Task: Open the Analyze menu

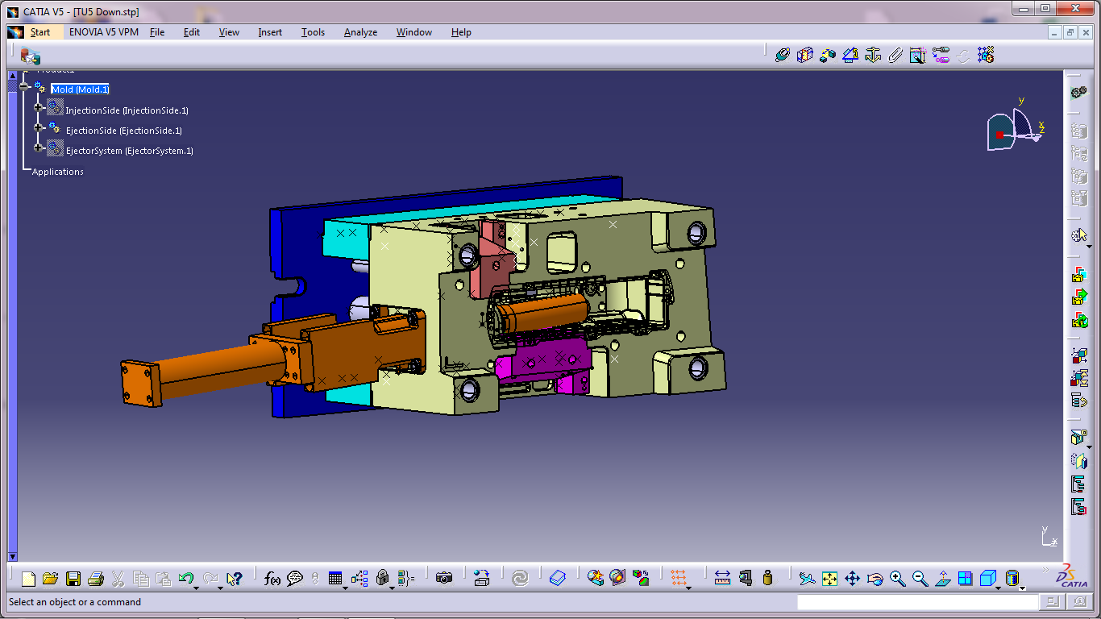Action: tap(360, 32)
